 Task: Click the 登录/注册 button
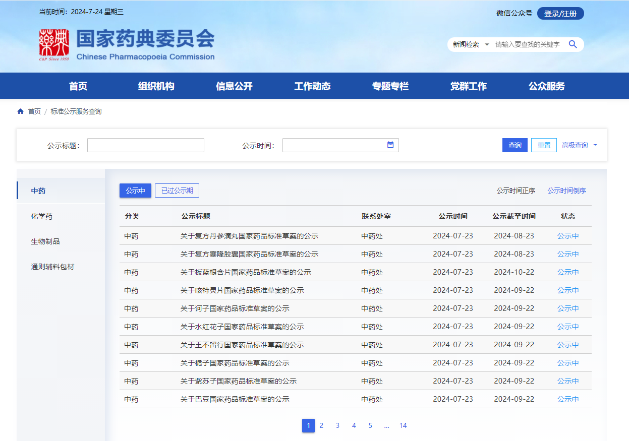coord(560,13)
